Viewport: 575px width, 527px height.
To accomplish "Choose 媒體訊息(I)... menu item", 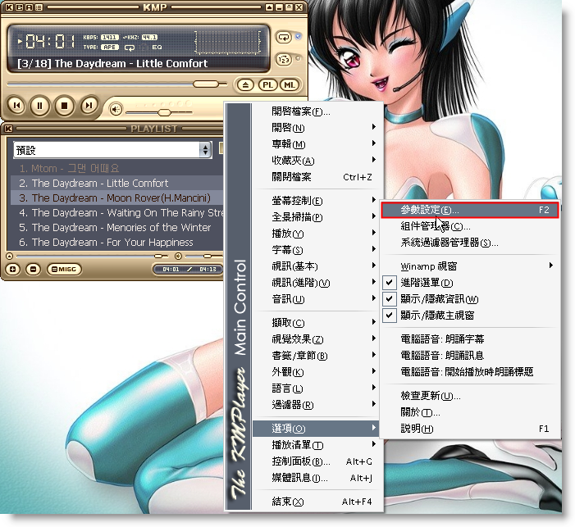I will (x=316, y=478).
